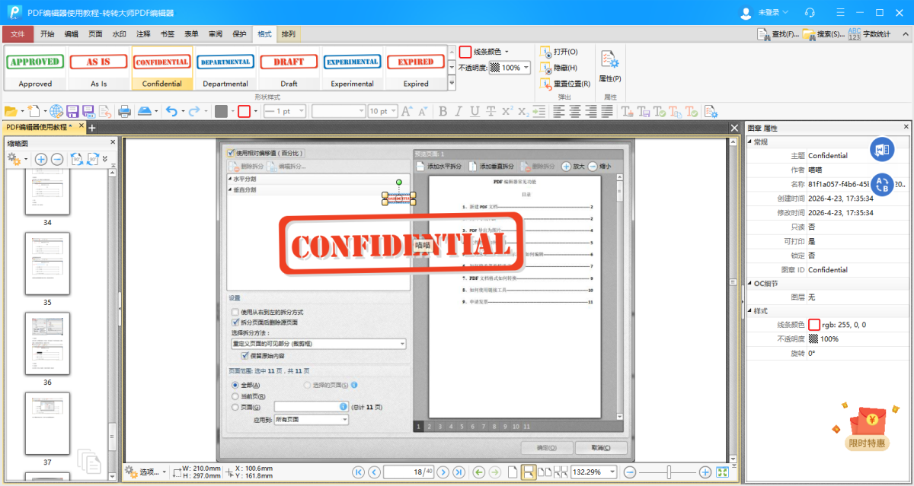Click the print icon in toolbar
914x486 pixels.
124,111
